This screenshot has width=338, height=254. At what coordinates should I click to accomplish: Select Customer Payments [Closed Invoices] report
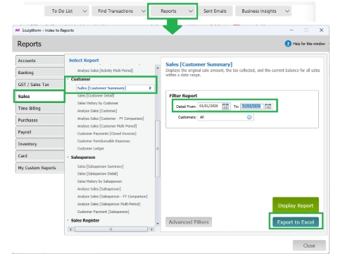(106, 133)
